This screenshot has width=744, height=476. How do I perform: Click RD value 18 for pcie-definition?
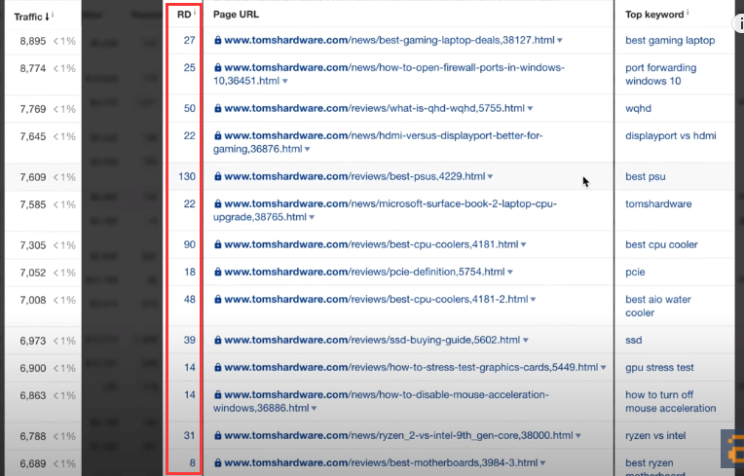tap(189, 273)
